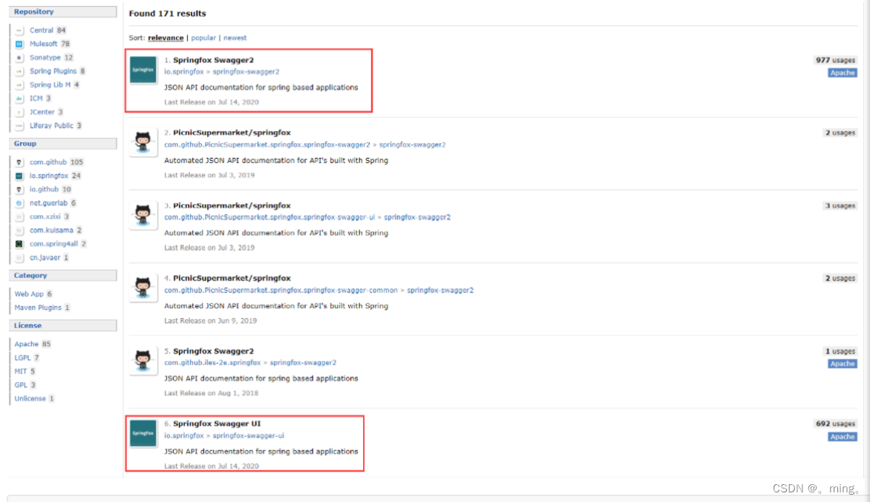Filter by com.xzixi group

click(45, 217)
